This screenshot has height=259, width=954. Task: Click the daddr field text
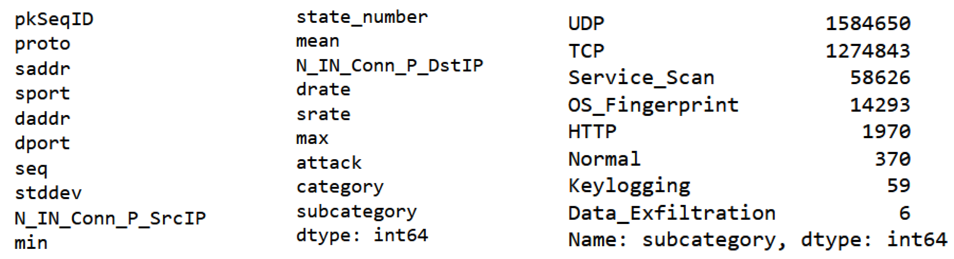(x=42, y=119)
